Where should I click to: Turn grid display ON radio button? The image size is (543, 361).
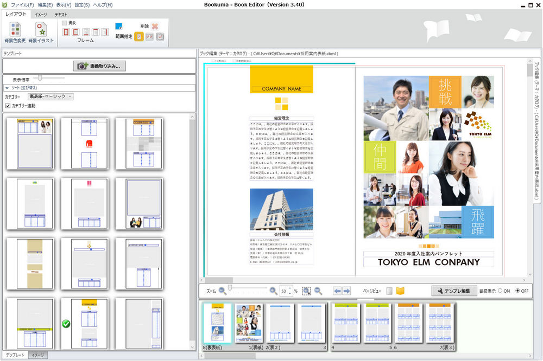coord(500,291)
